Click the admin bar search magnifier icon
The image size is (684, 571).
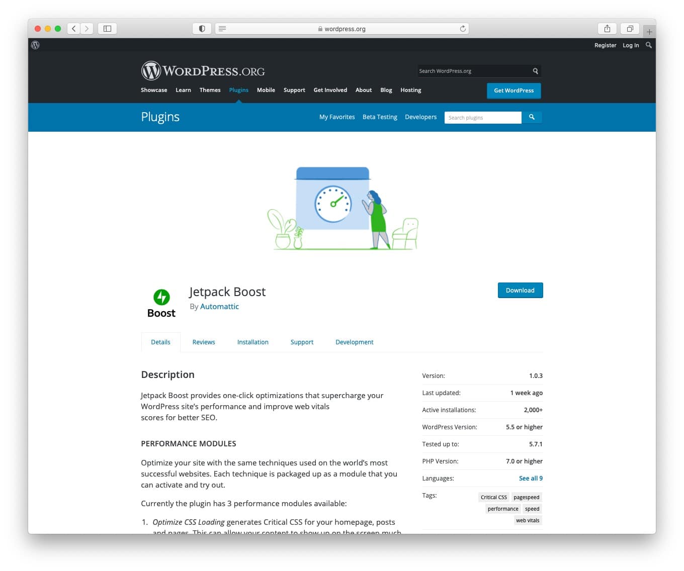pos(649,45)
